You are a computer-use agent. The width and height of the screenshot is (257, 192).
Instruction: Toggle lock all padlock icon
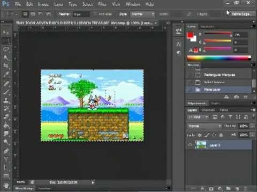pos(221,135)
